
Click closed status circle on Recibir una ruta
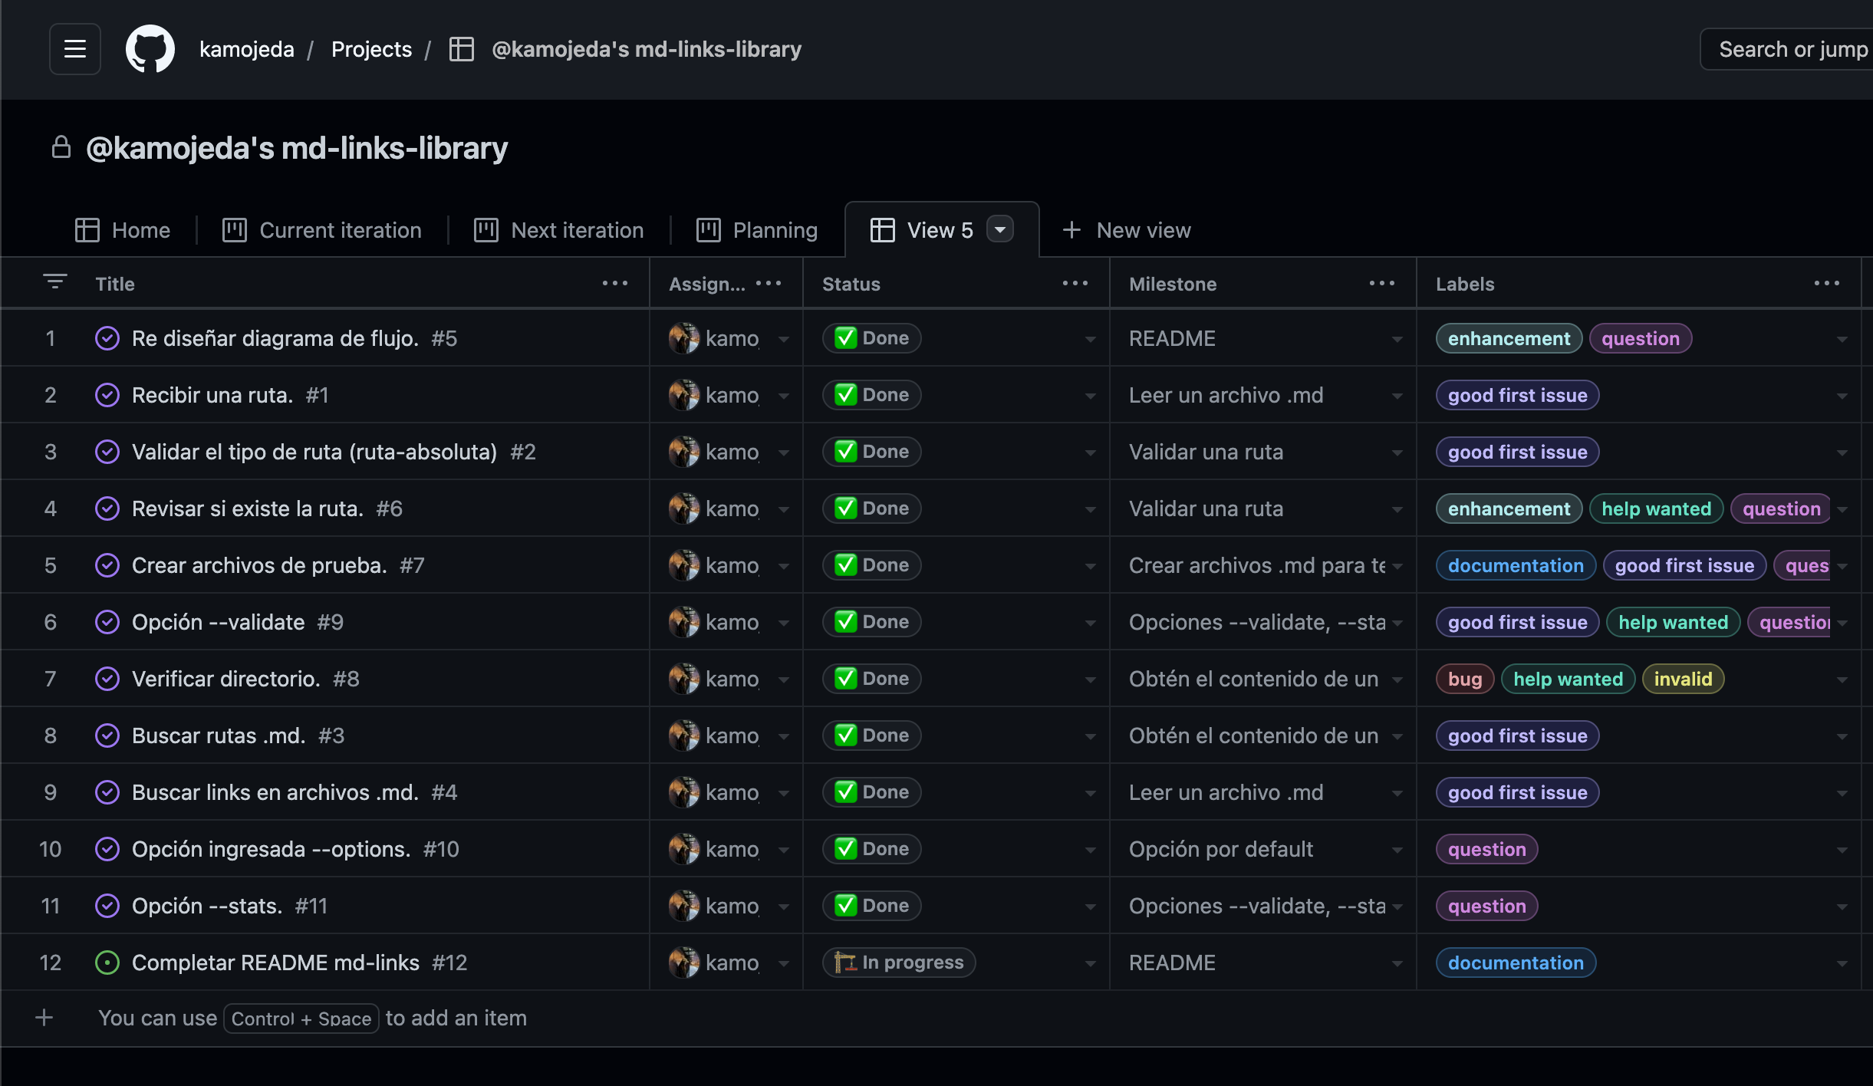[107, 395]
